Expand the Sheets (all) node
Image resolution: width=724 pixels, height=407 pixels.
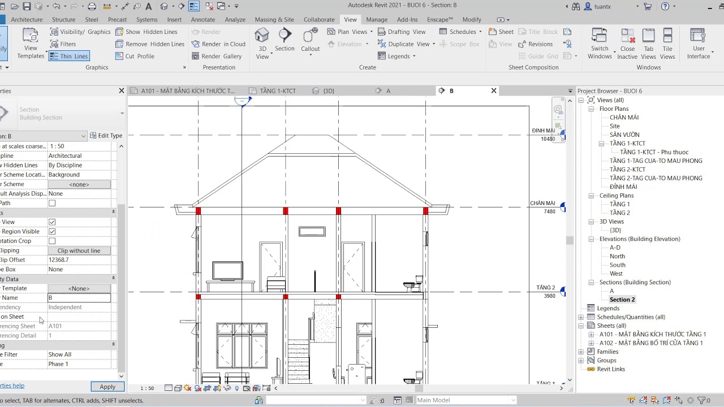[581, 326]
